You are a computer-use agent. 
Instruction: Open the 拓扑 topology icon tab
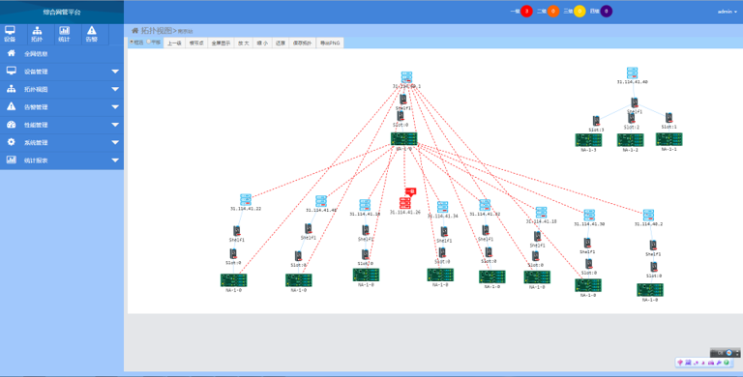[x=37, y=34]
